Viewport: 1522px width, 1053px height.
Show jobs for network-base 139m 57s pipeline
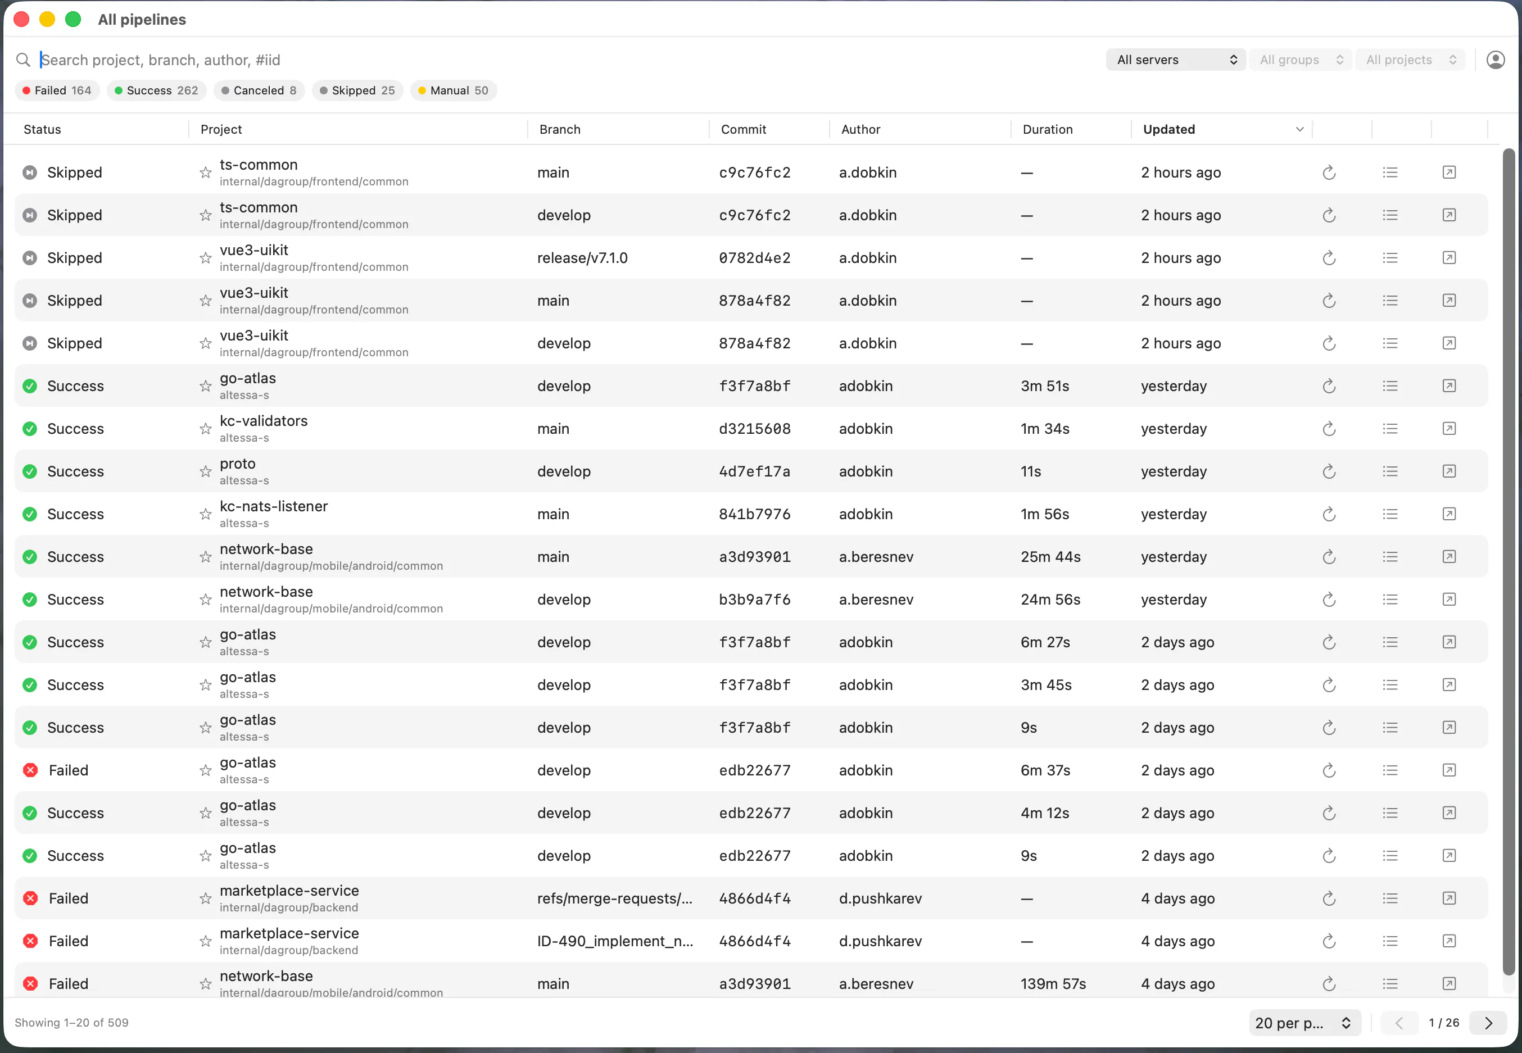point(1390,984)
